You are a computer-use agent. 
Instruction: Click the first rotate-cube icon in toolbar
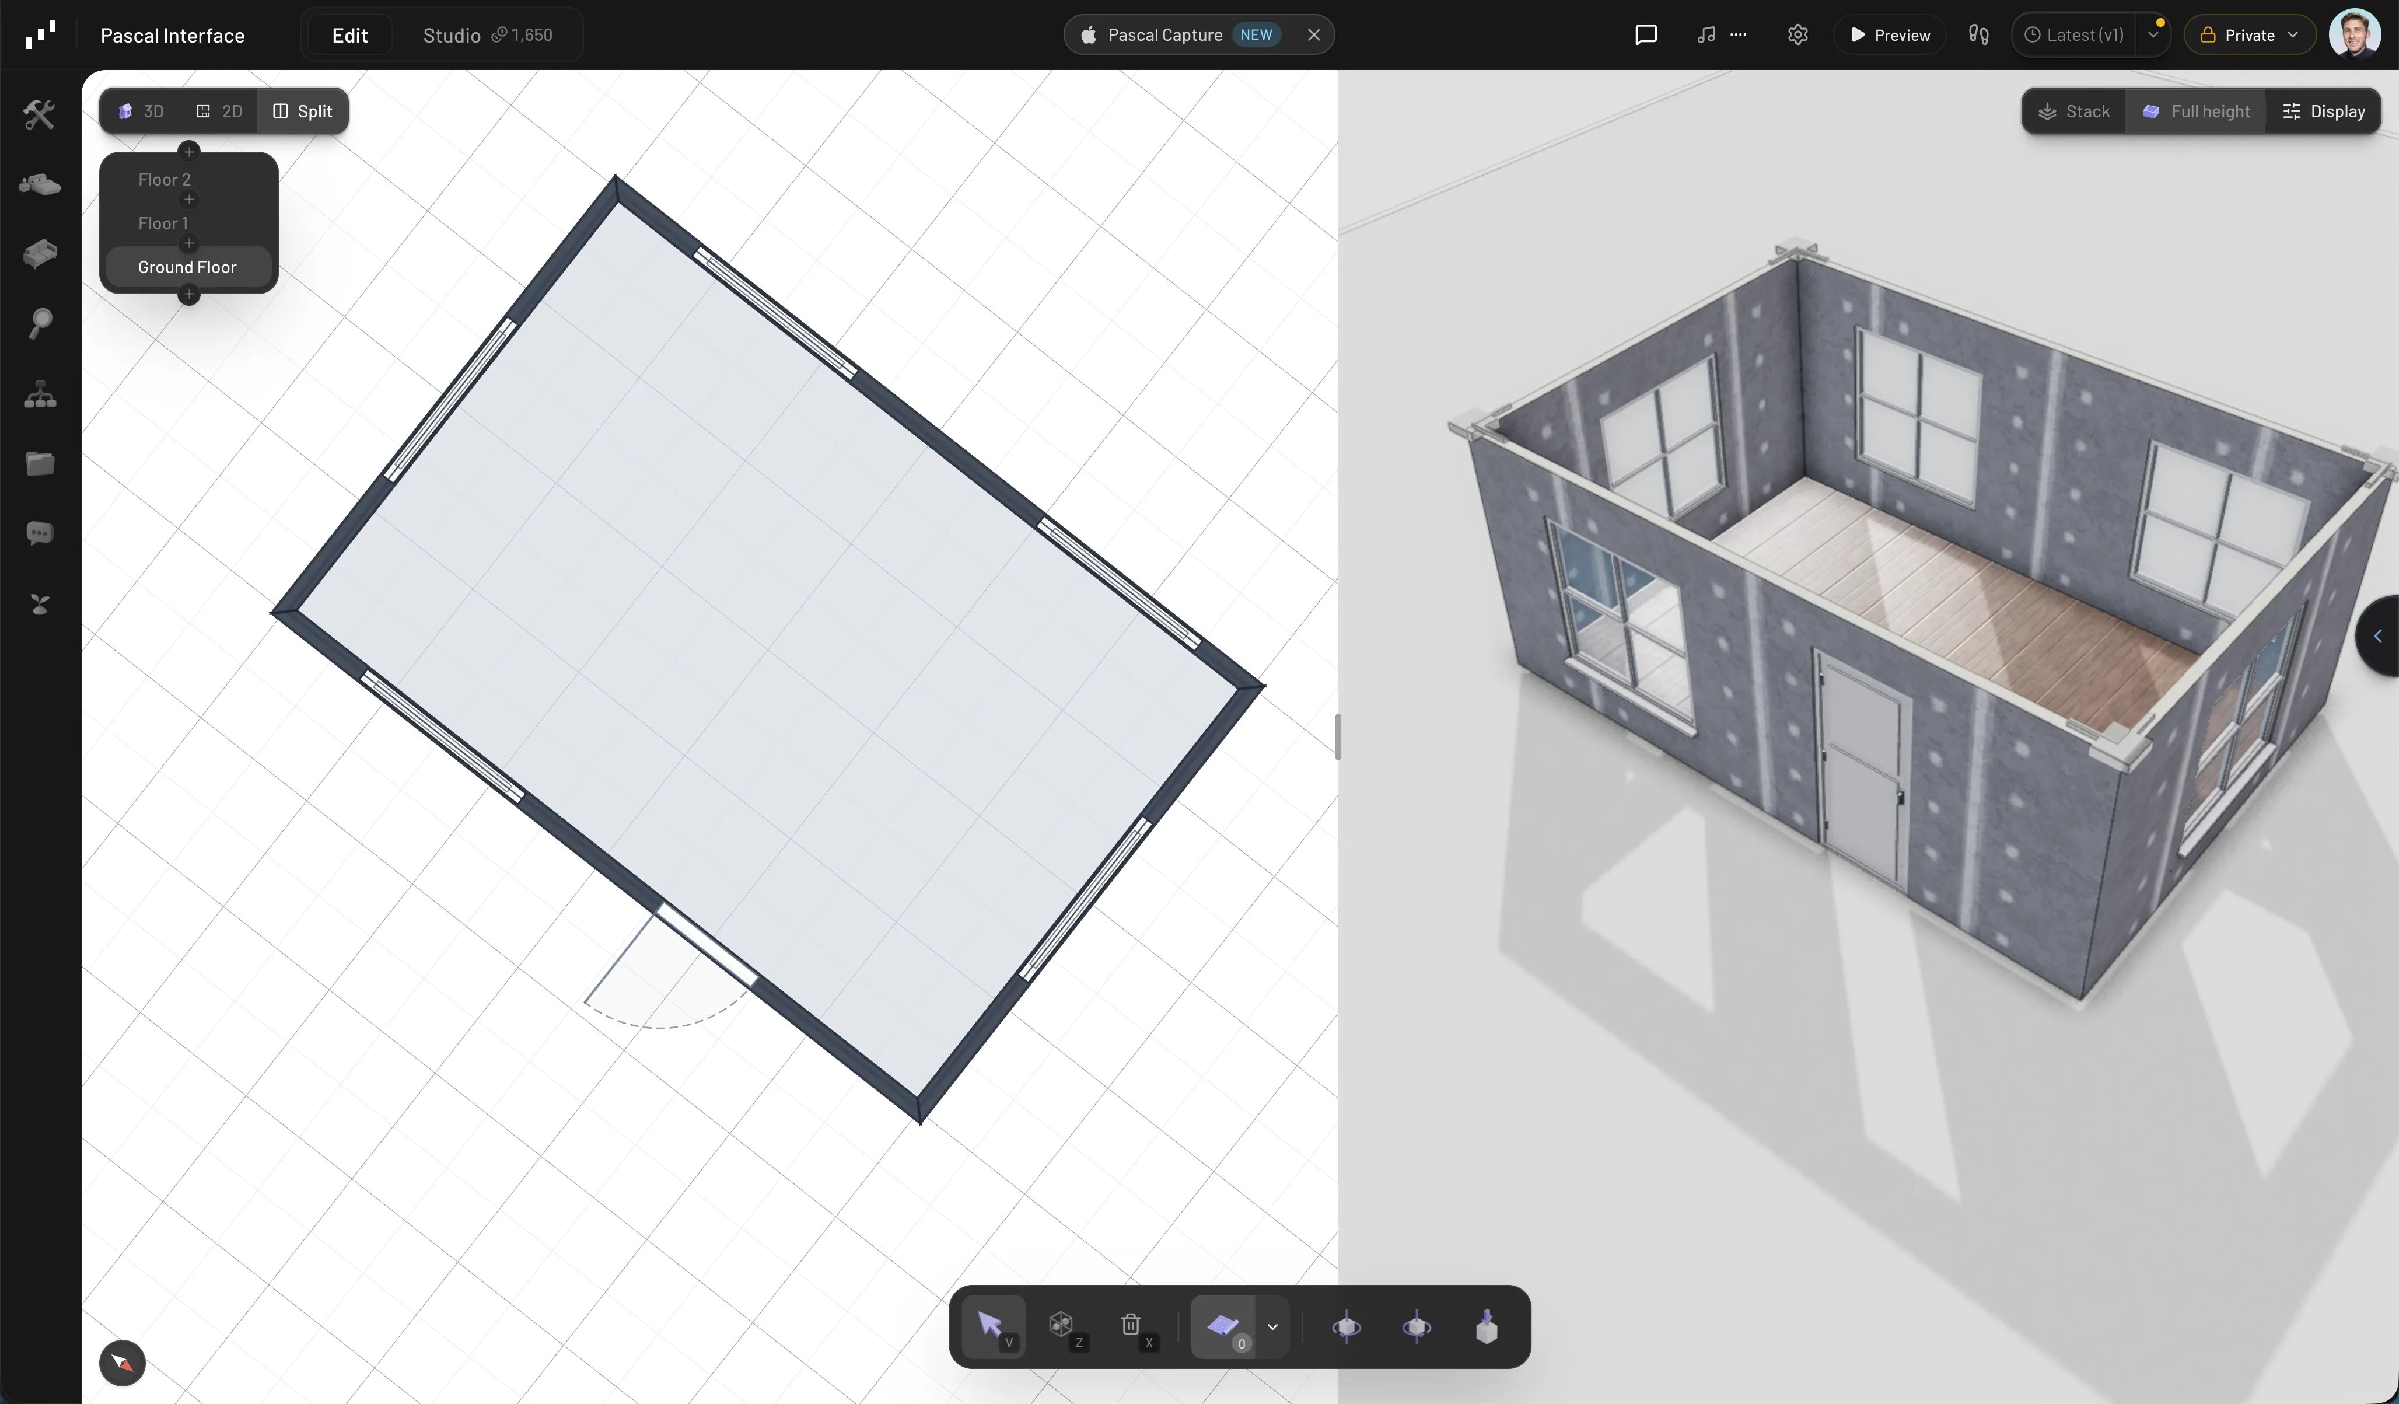[x=1346, y=1327]
